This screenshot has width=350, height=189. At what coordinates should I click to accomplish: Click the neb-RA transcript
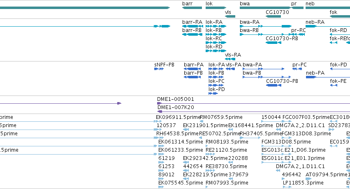tap(328, 26)
